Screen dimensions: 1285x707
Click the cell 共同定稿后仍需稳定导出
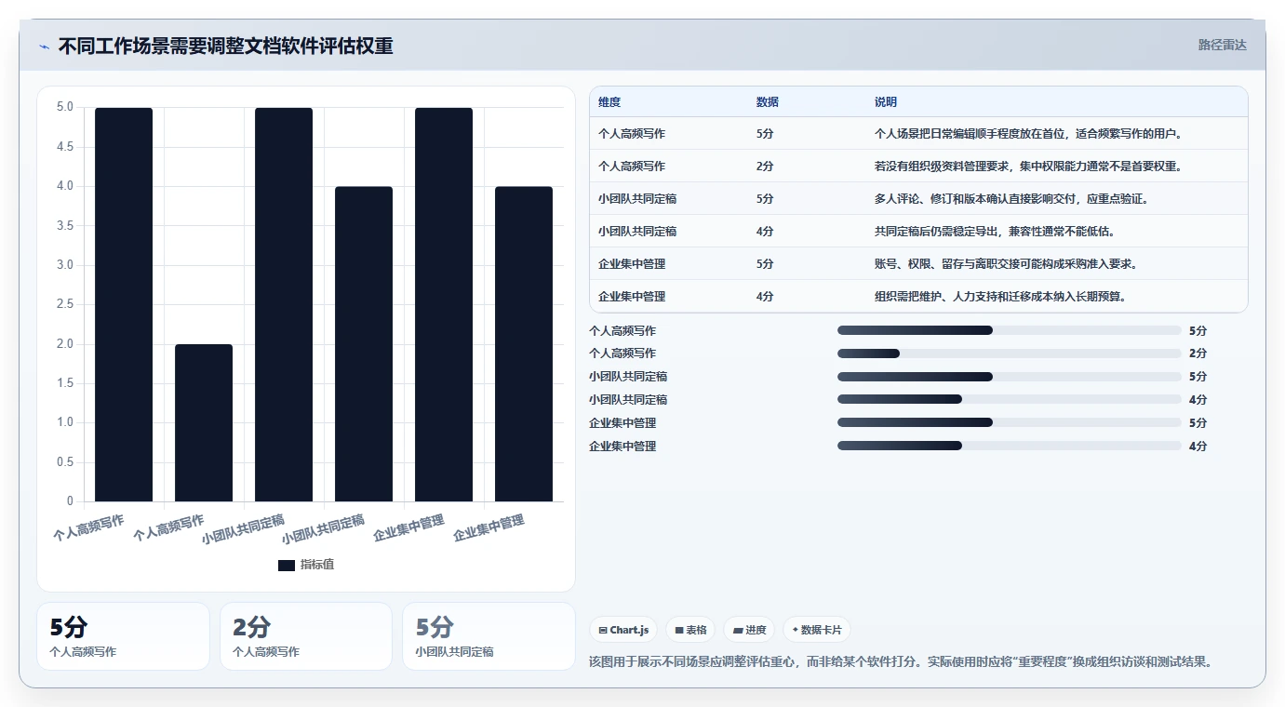[995, 231]
